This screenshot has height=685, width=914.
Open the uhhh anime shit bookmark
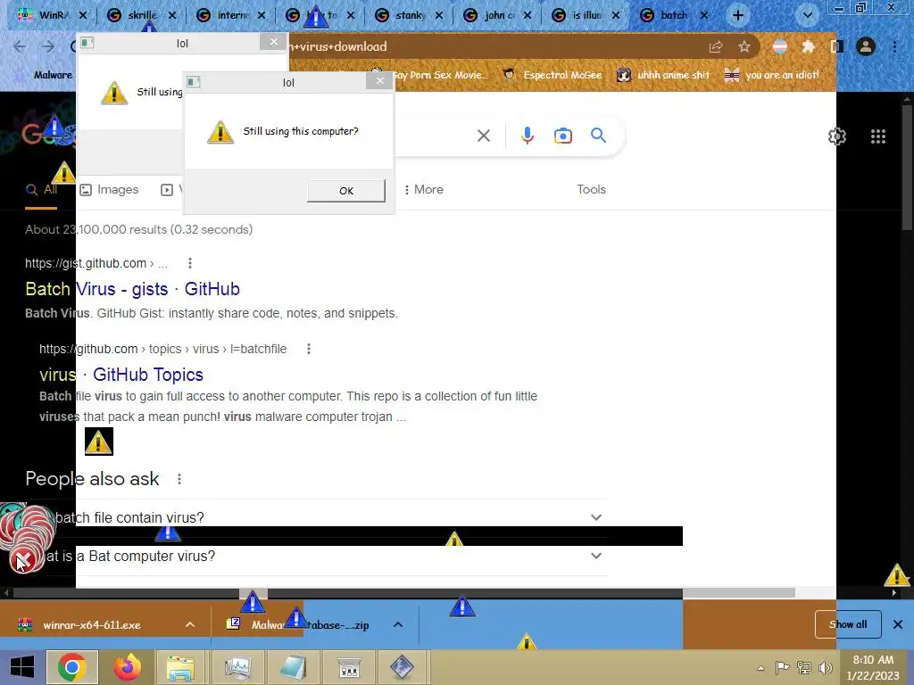click(x=664, y=75)
